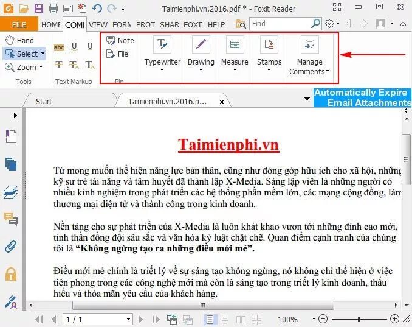Open the Security lock panel
Screen dimensions: 412x327
point(11,274)
